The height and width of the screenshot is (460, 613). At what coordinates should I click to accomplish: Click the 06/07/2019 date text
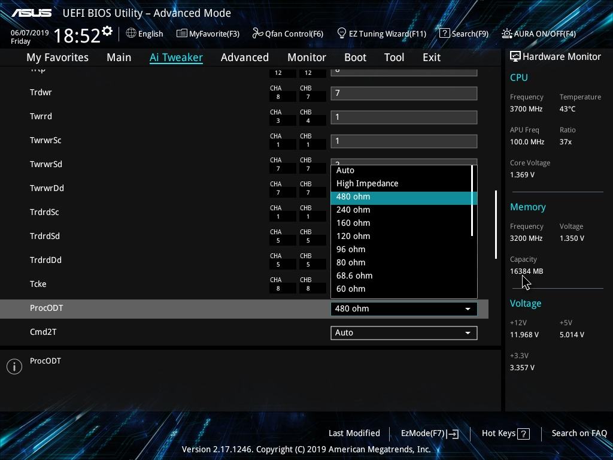click(30, 33)
